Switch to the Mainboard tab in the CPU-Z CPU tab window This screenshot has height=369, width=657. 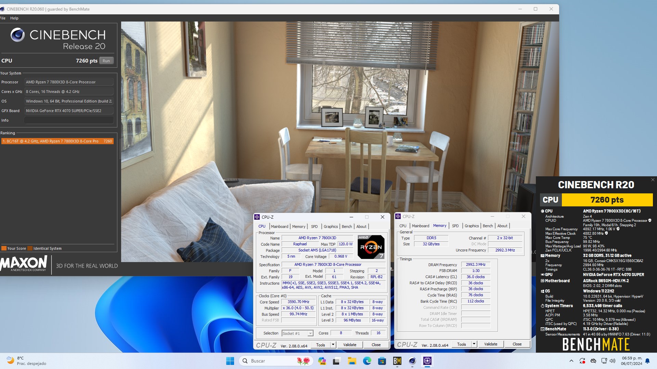(280, 227)
